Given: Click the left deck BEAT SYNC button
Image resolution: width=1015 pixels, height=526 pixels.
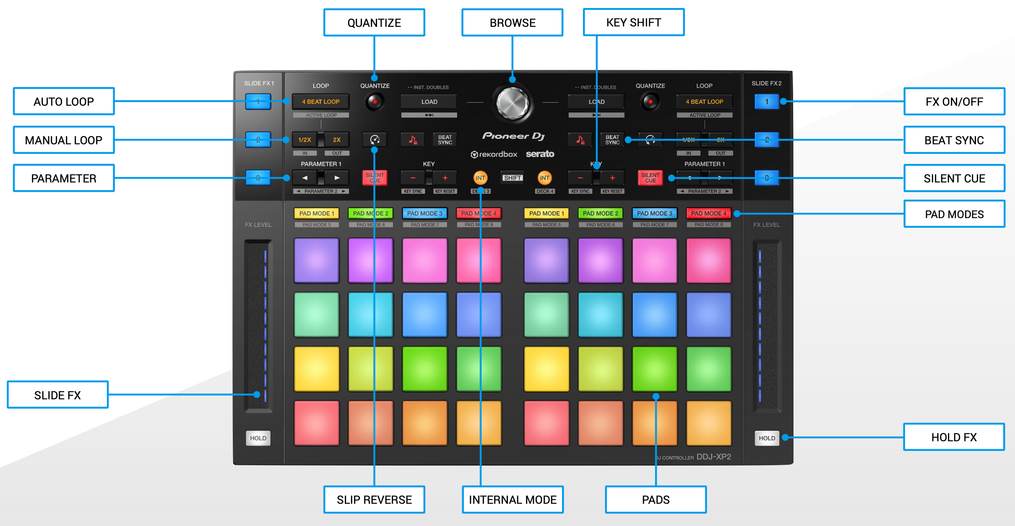Looking at the screenshot, I should point(445,140).
